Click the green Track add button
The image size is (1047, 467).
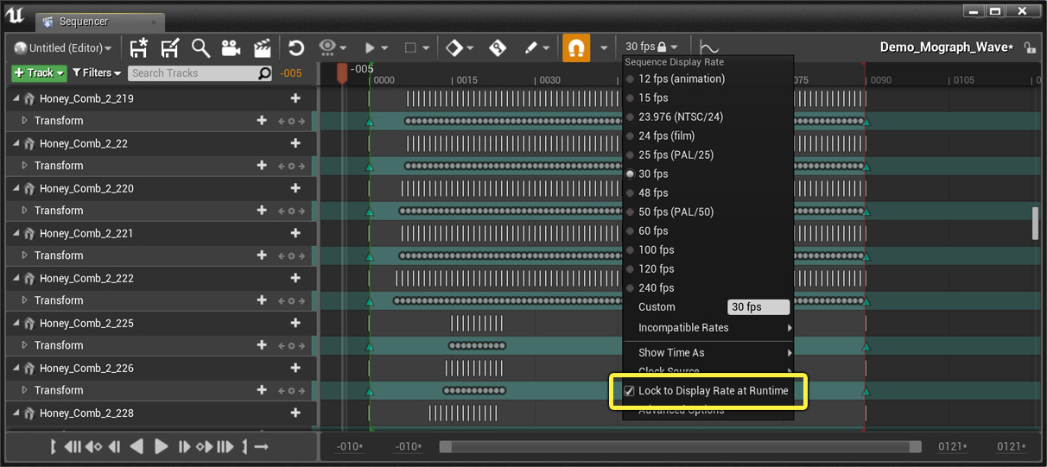[x=39, y=73]
